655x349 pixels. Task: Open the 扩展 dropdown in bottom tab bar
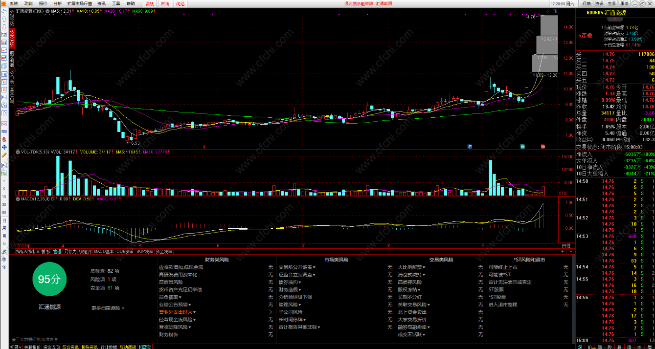16,347
